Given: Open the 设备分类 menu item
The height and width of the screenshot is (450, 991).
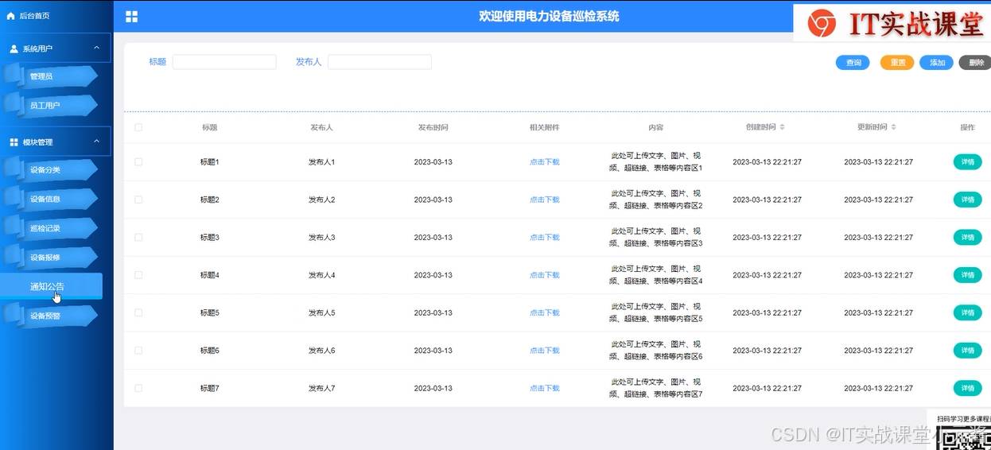Looking at the screenshot, I should (x=45, y=169).
